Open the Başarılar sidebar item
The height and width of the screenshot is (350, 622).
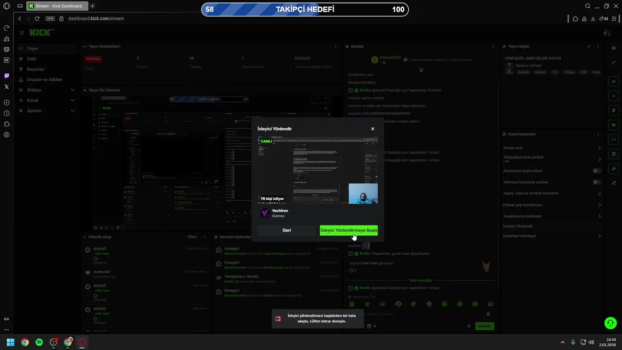click(x=46, y=69)
